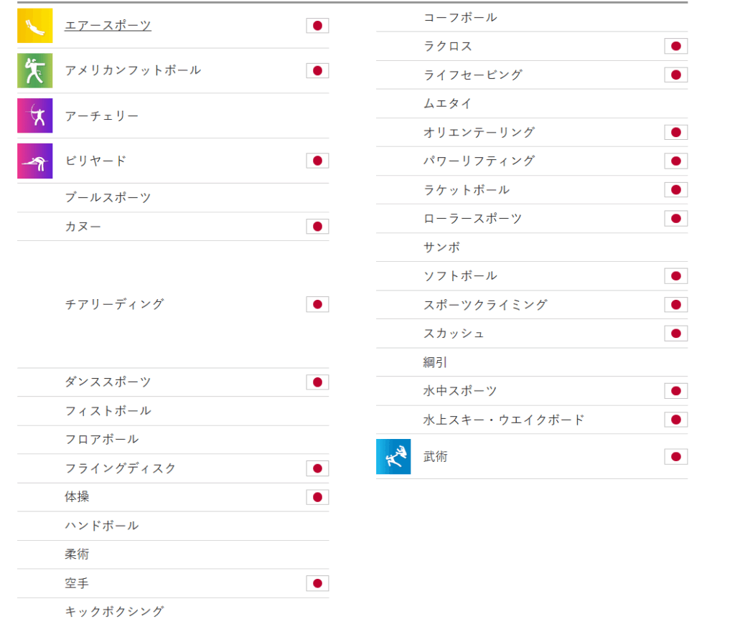
Task: Click Japan flag beside 水中スポーツ
Action: (x=676, y=391)
